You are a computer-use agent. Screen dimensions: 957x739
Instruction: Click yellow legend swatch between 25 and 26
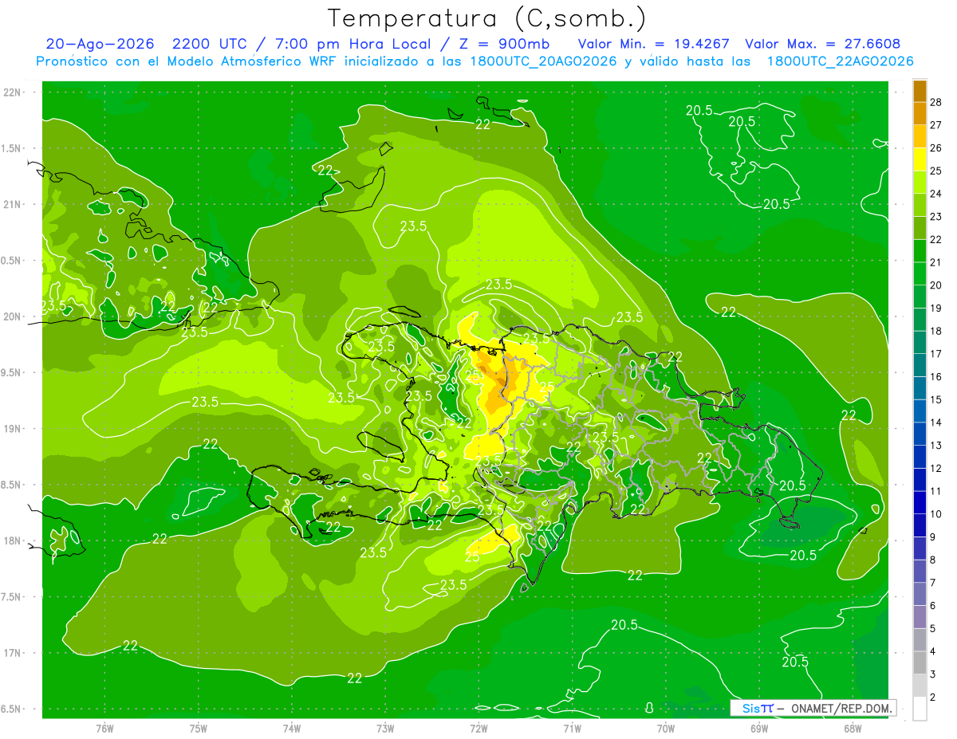(920, 159)
